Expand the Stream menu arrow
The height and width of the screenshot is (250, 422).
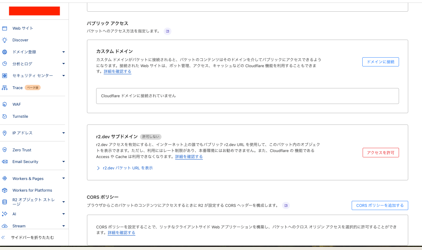click(64, 226)
